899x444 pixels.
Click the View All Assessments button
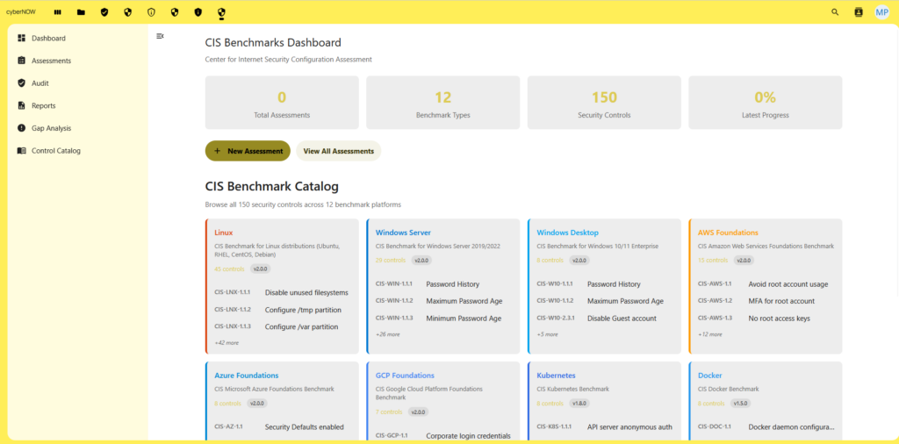[x=338, y=151]
